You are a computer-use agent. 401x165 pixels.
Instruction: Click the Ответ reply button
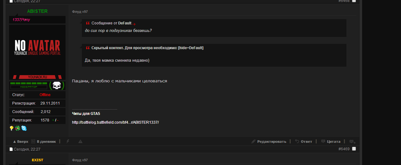pyautogui.click(x=303, y=142)
